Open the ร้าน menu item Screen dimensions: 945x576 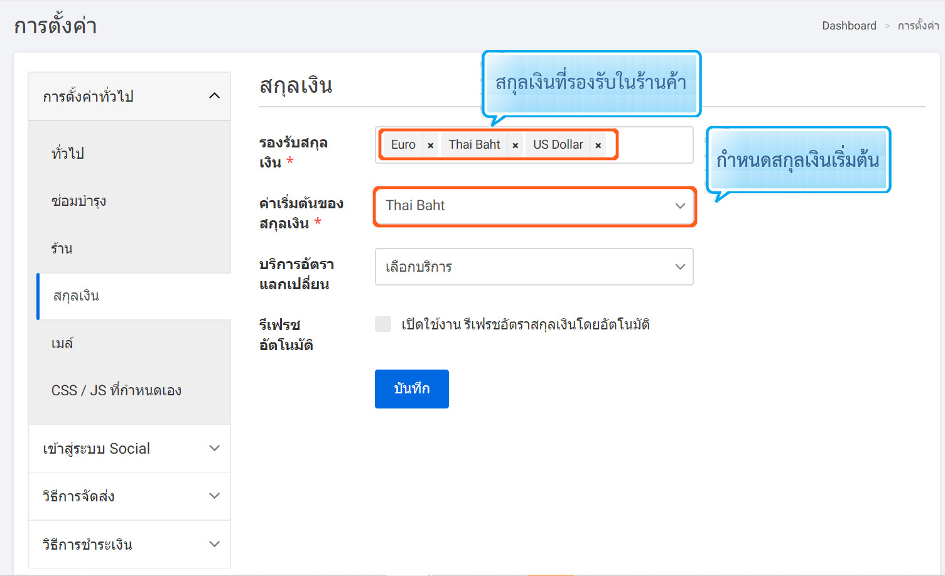tap(62, 248)
